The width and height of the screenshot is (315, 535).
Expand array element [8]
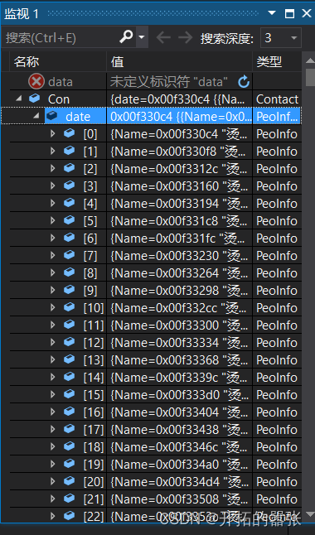(52, 272)
